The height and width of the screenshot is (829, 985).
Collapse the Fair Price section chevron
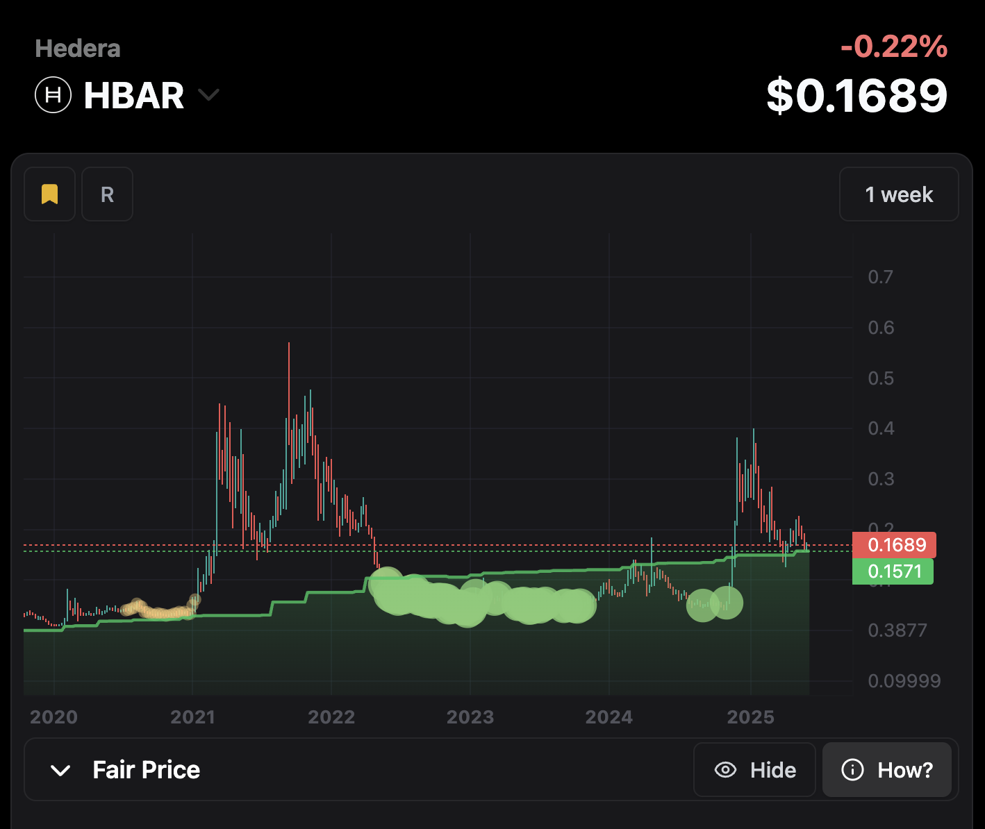pyautogui.click(x=60, y=770)
